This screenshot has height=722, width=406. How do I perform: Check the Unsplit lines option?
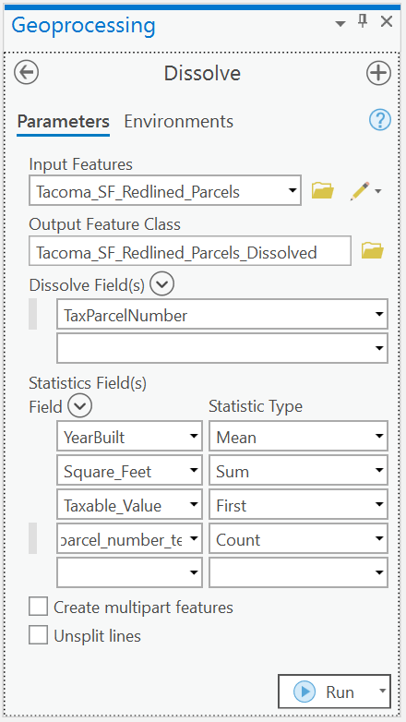click(x=38, y=636)
